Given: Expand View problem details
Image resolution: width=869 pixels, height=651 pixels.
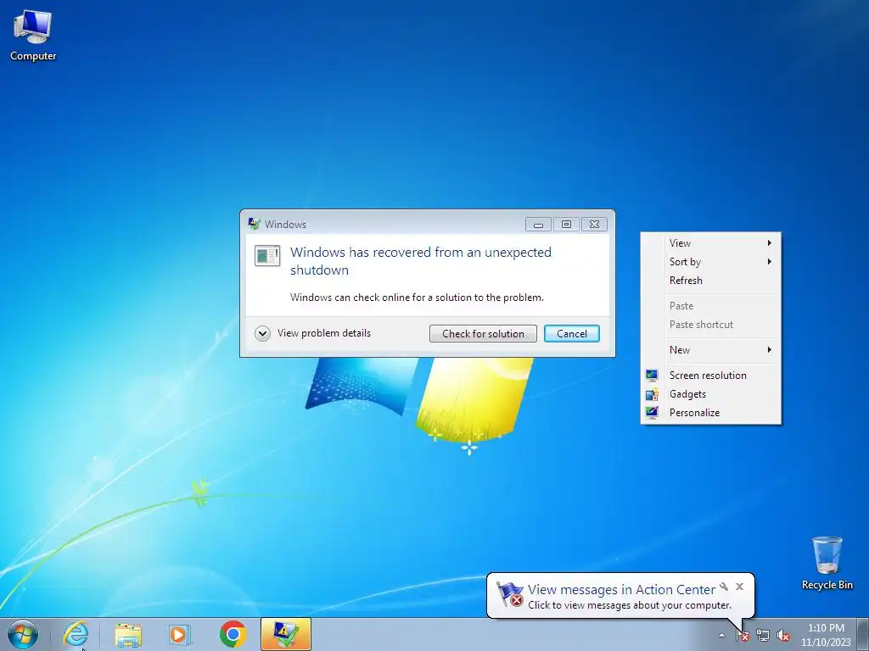Looking at the screenshot, I should (x=313, y=333).
